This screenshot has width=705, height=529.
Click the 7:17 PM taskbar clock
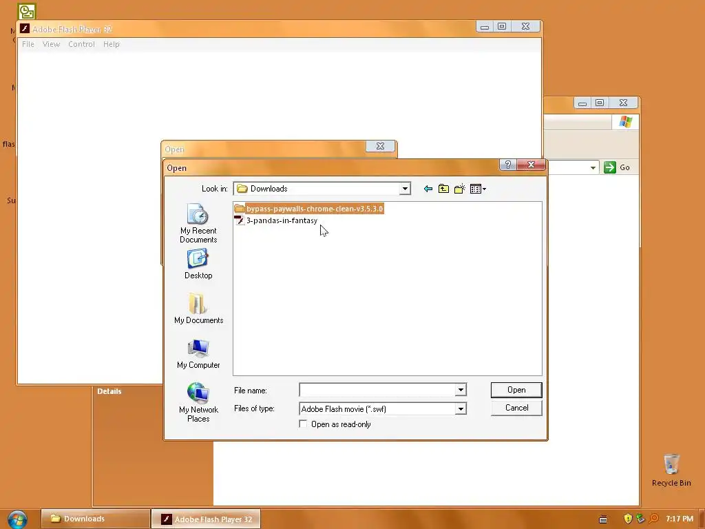click(680, 519)
